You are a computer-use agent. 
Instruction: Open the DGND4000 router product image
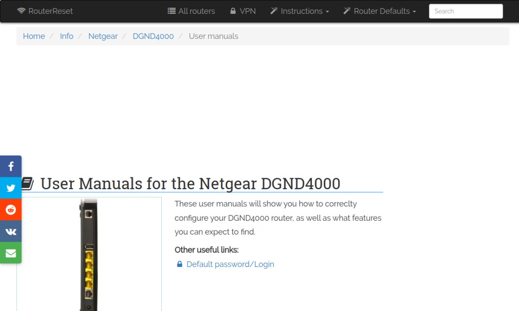click(x=89, y=254)
